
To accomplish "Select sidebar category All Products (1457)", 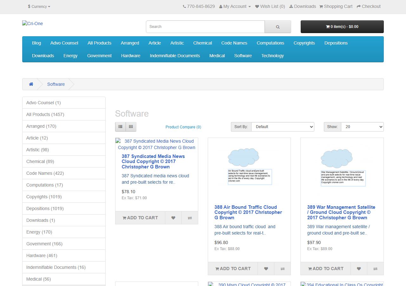I will click(64, 114).
